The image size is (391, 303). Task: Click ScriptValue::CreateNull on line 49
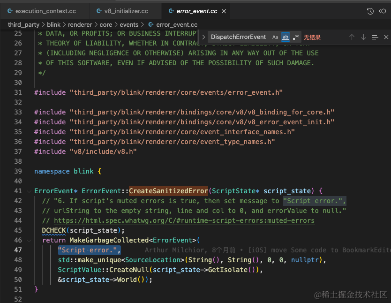(103, 270)
